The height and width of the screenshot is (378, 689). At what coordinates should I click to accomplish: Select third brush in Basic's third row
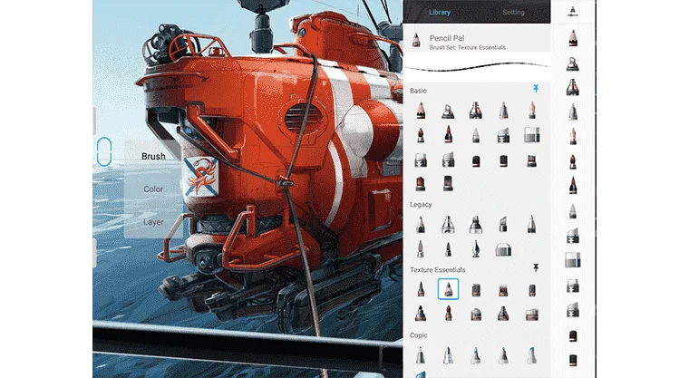pos(475,160)
